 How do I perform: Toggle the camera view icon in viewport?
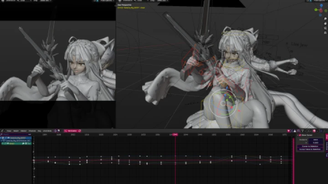pos(325,28)
